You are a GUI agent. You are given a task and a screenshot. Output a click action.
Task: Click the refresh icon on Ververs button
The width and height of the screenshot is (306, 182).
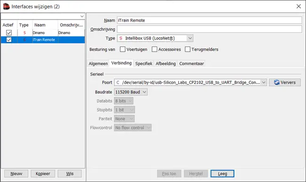pos(276,82)
